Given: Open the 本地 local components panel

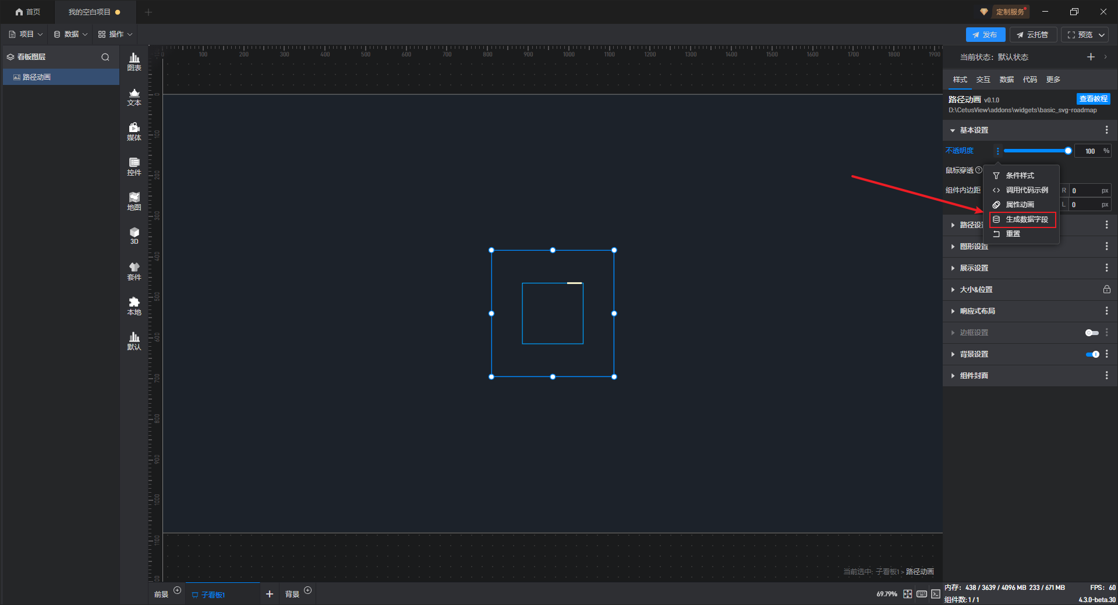Looking at the screenshot, I should tap(134, 306).
